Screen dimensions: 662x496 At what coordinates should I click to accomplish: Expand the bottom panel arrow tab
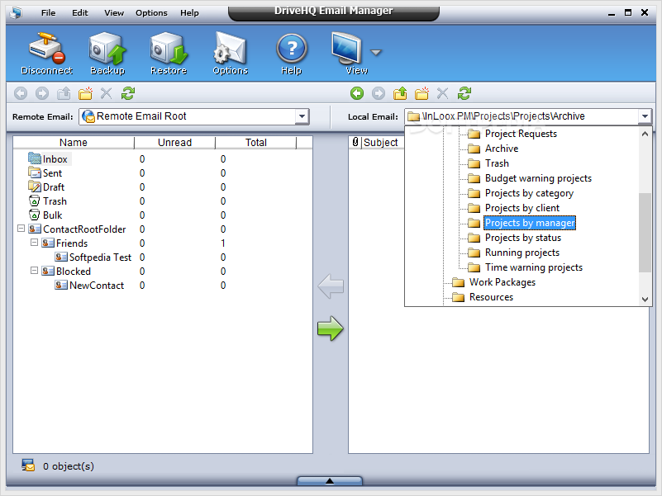click(330, 481)
